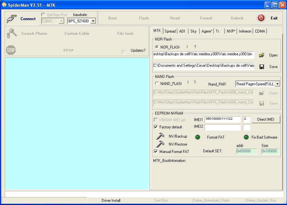This screenshot has height=205, width=287.
Task: Click the STOP sign icon
Action: point(11,50)
